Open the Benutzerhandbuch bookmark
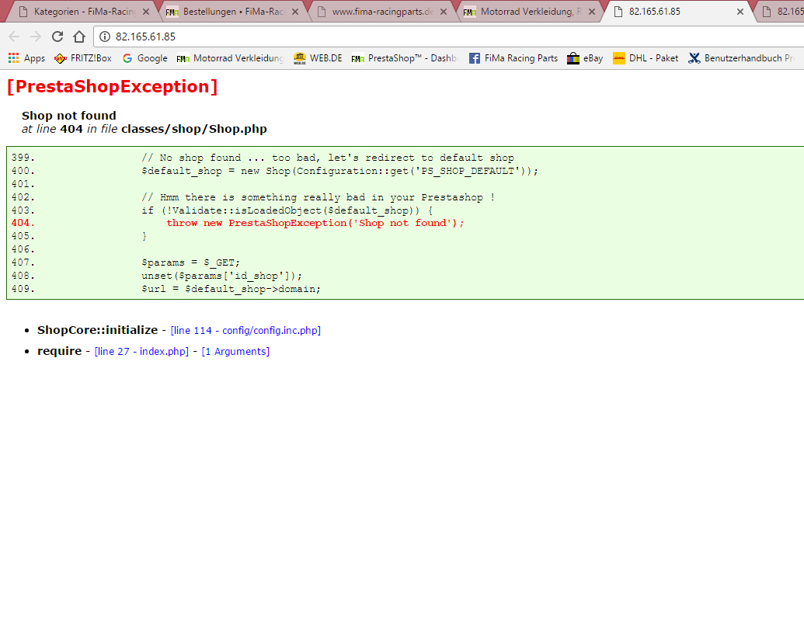 [x=742, y=58]
